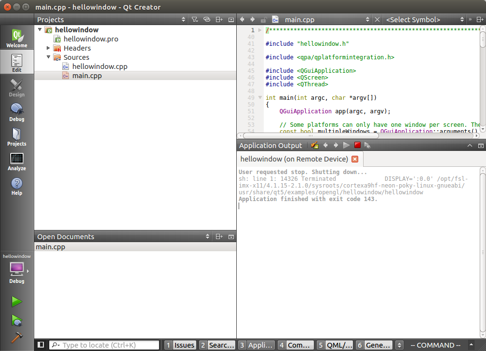
Task: Toggle link with editor in Projects
Action: [x=206, y=20]
